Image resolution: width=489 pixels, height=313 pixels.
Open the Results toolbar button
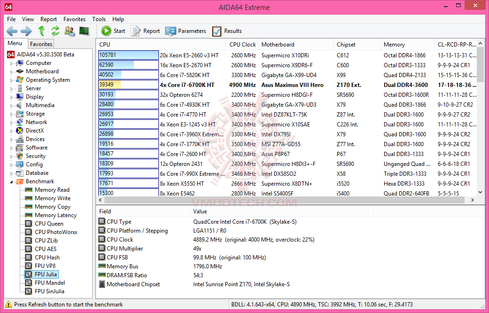pos(227,31)
